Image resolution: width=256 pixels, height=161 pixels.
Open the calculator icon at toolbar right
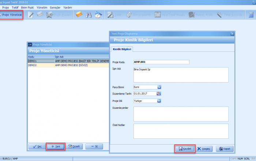[251, 15]
